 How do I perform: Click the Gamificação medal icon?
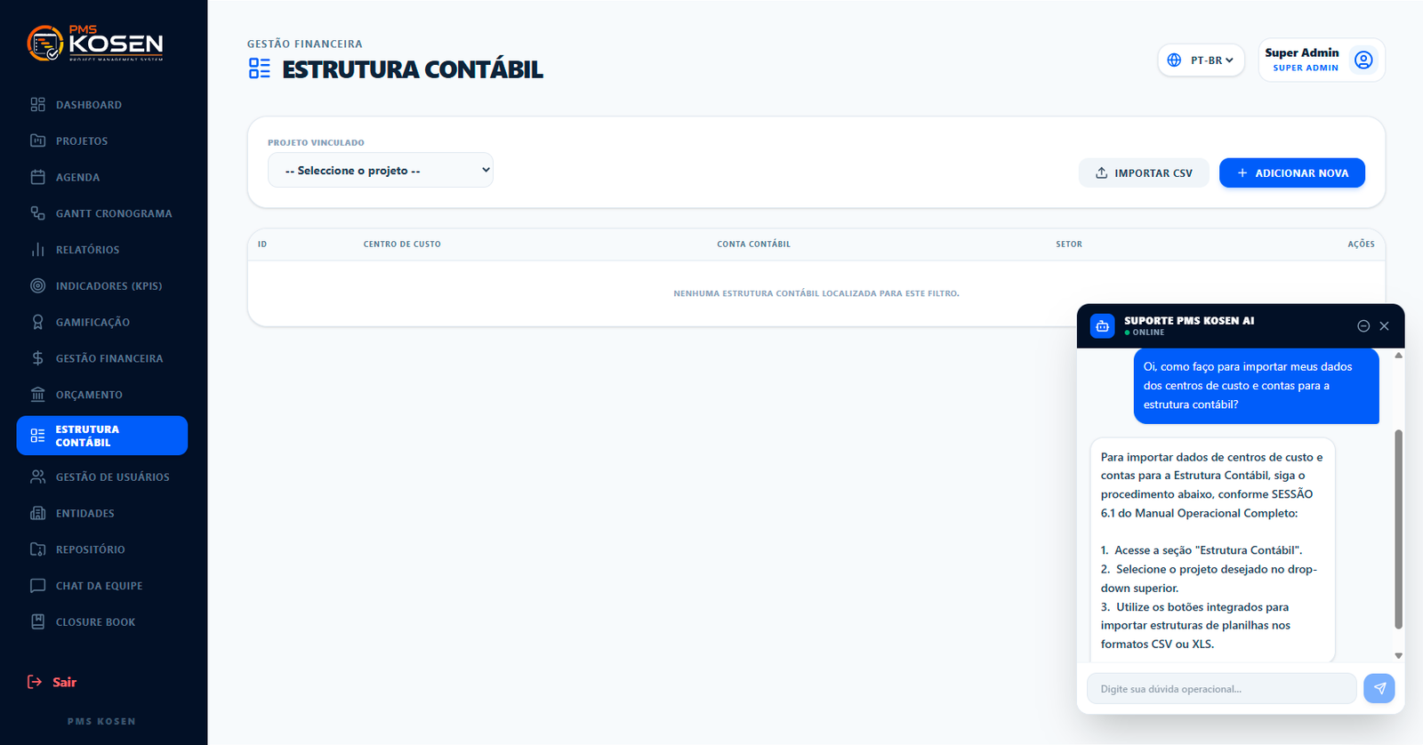click(x=37, y=322)
